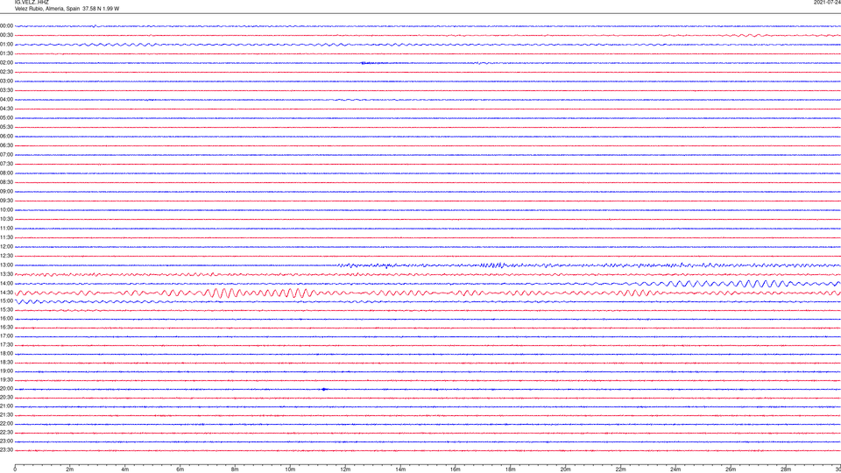Select the 17:30 row label
841x473 pixels.
6,345
